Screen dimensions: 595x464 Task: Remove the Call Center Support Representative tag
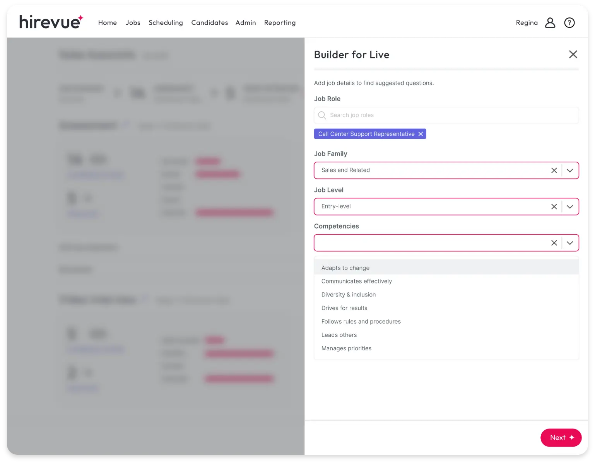point(421,134)
